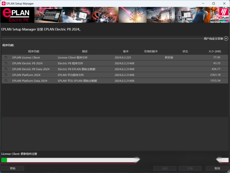Click the 返回 back button
This screenshot has height=173, width=230.
pyautogui.click(x=165, y=168)
